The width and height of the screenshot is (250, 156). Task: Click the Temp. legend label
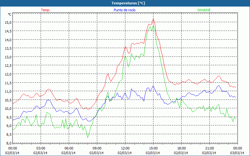coord(45,10)
